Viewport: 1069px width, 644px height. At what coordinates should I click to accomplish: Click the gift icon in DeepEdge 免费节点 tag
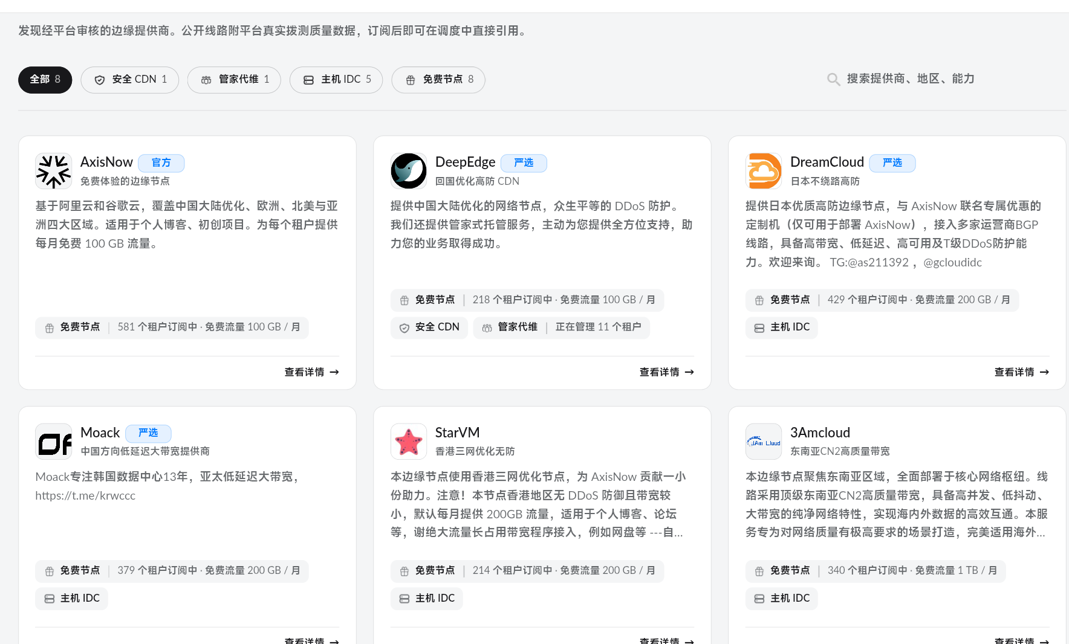point(405,300)
